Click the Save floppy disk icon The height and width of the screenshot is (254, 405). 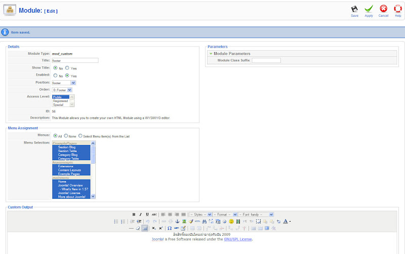point(354,9)
